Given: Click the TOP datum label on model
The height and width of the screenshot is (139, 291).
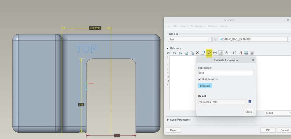Looking at the screenshot, I should pos(87,49).
